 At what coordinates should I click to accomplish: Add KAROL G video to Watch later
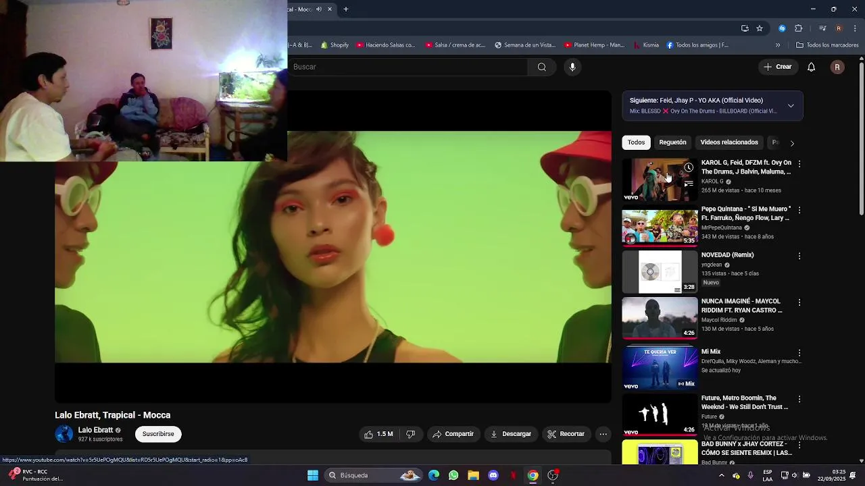click(688, 167)
